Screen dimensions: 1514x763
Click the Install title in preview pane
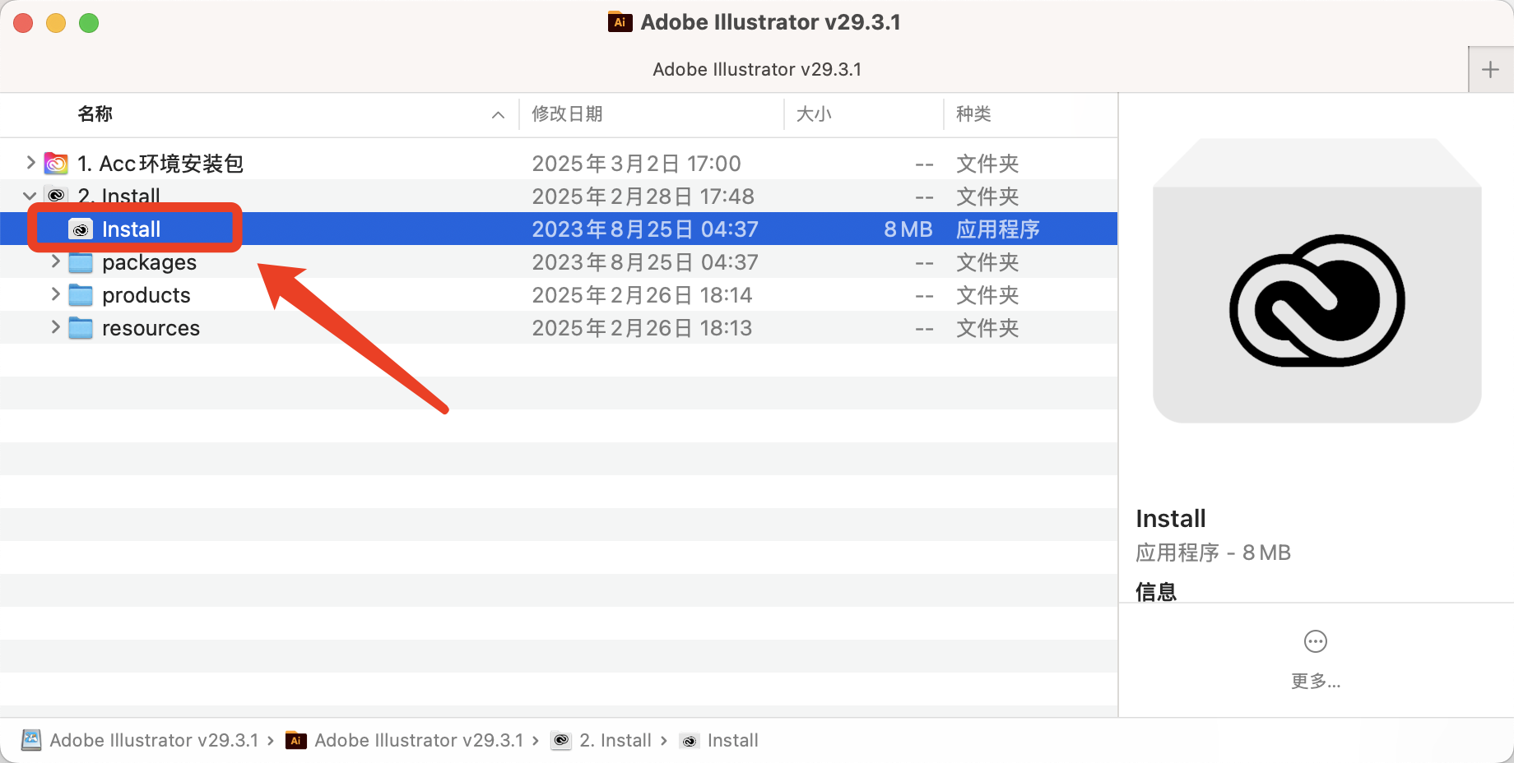pyautogui.click(x=1170, y=519)
